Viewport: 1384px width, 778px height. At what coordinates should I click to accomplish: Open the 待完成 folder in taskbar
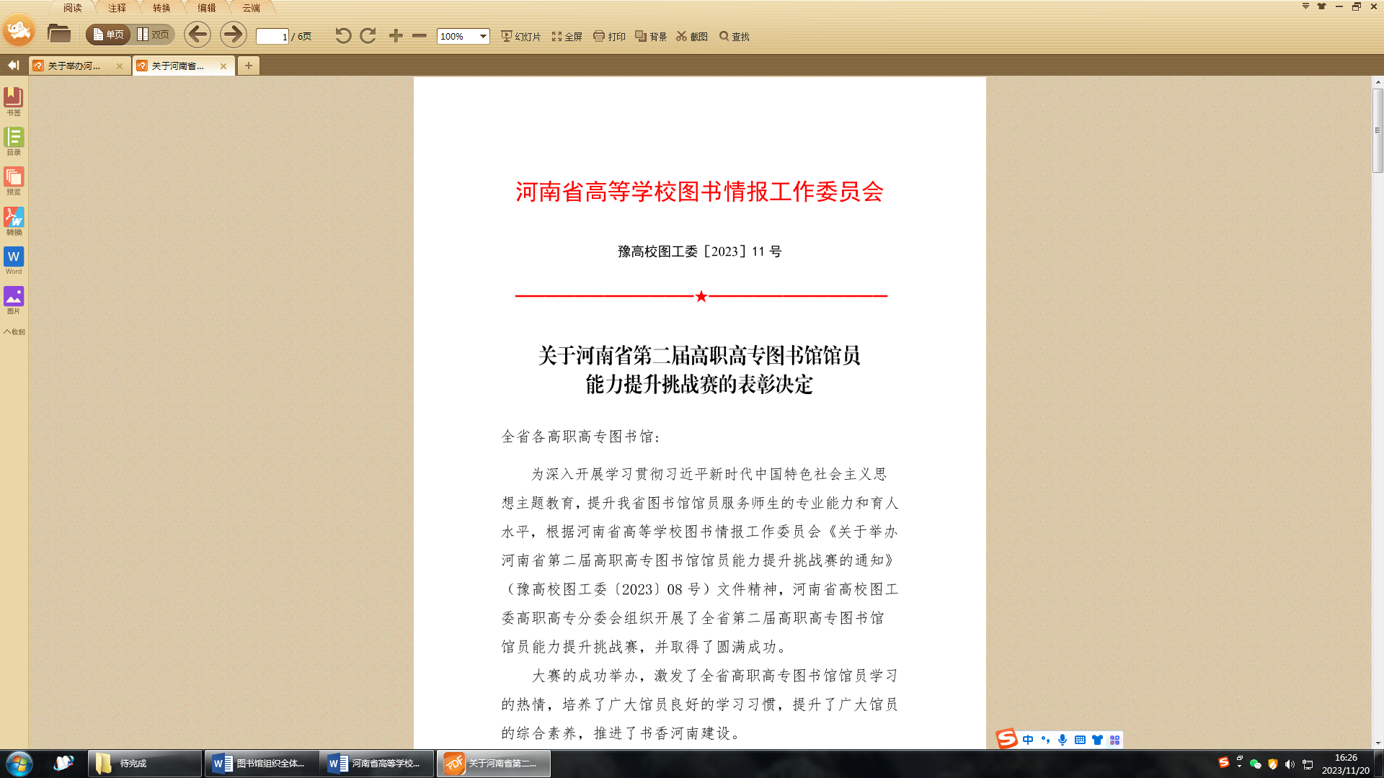click(x=145, y=763)
